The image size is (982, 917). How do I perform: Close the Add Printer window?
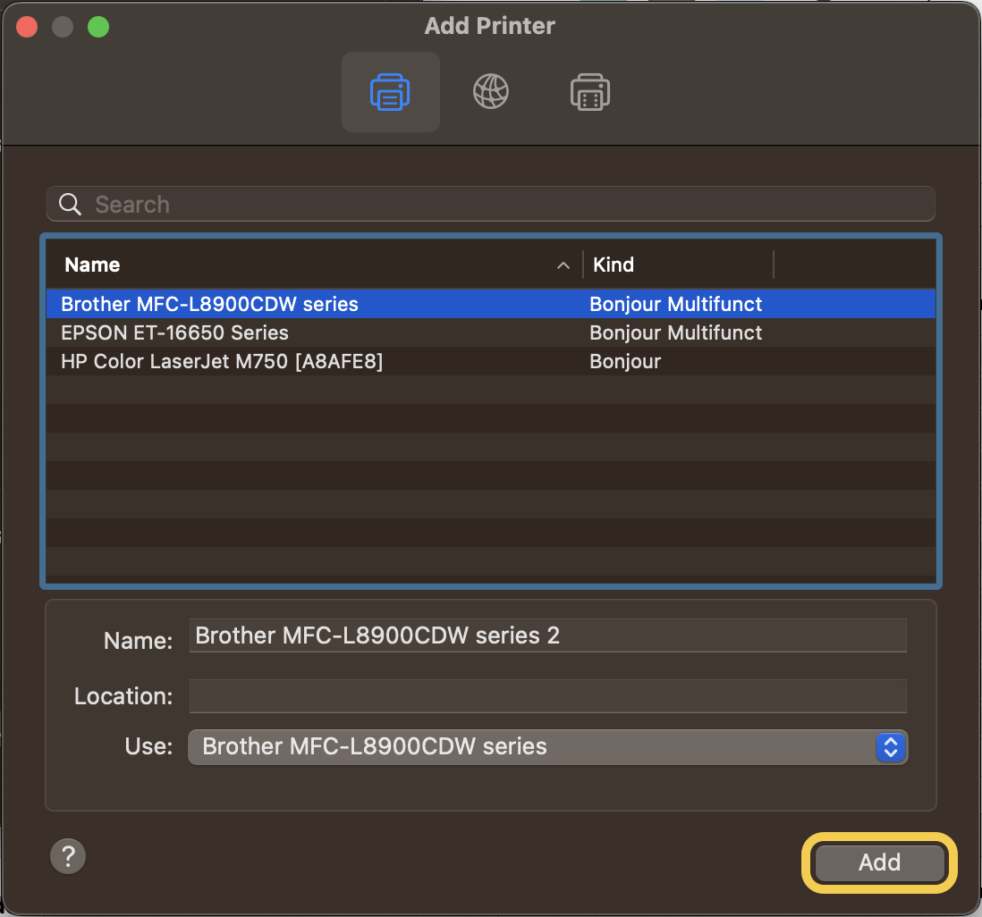click(x=27, y=27)
